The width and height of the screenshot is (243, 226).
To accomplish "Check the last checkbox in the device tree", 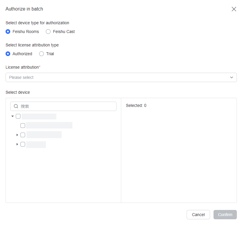I will point(23,144).
